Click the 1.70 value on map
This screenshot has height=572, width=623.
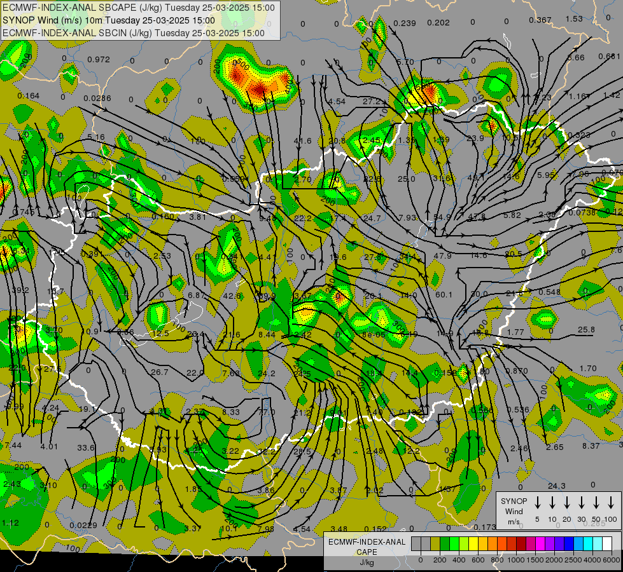588,369
